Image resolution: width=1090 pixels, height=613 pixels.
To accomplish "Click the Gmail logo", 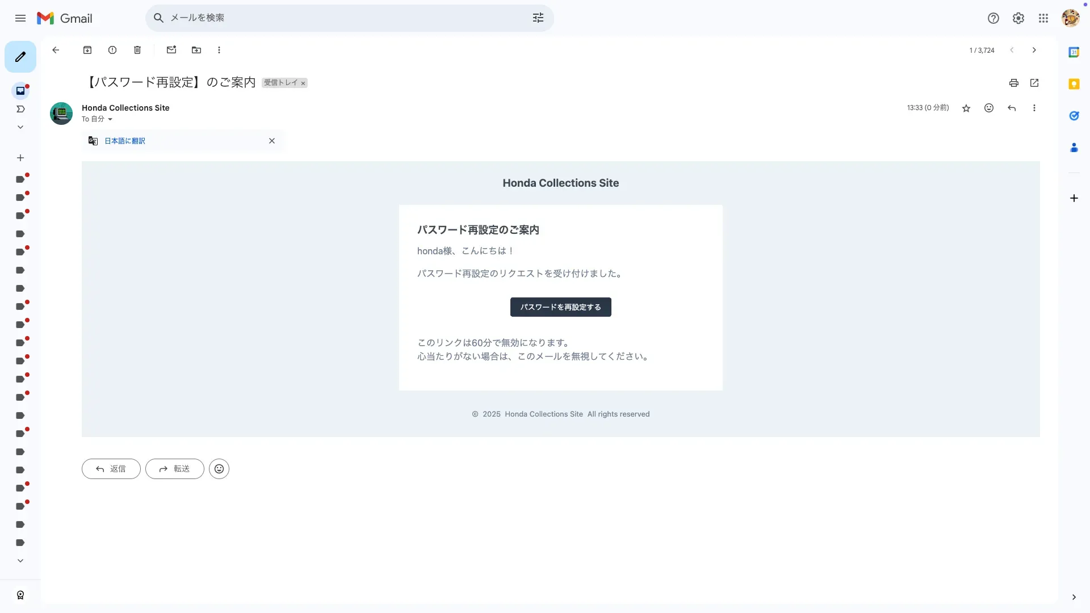I will coord(64,18).
